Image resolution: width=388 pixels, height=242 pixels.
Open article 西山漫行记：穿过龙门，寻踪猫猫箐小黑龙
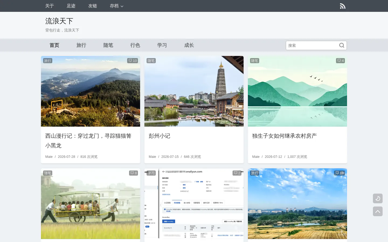pyautogui.click(x=88, y=141)
